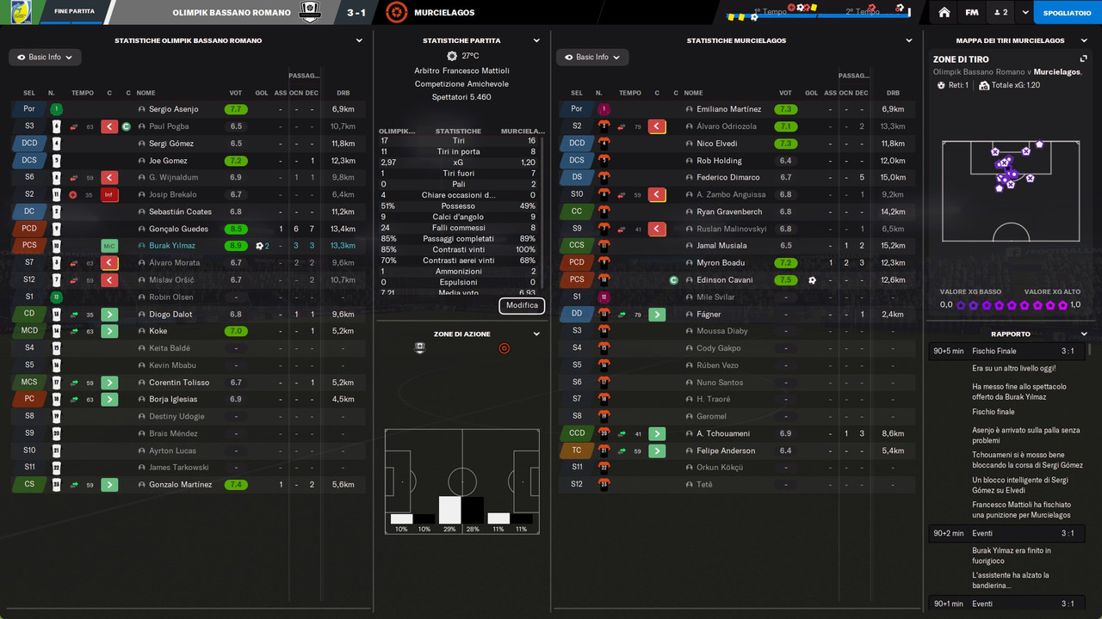Click the 29% bar in the action zones chart
The image size is (1102, 619).
point(449,511)
